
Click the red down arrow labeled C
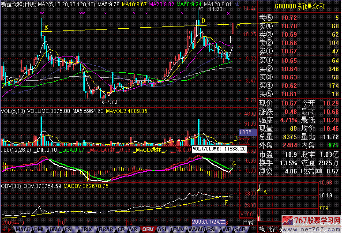pyautogui.click(x=233, y=29)
